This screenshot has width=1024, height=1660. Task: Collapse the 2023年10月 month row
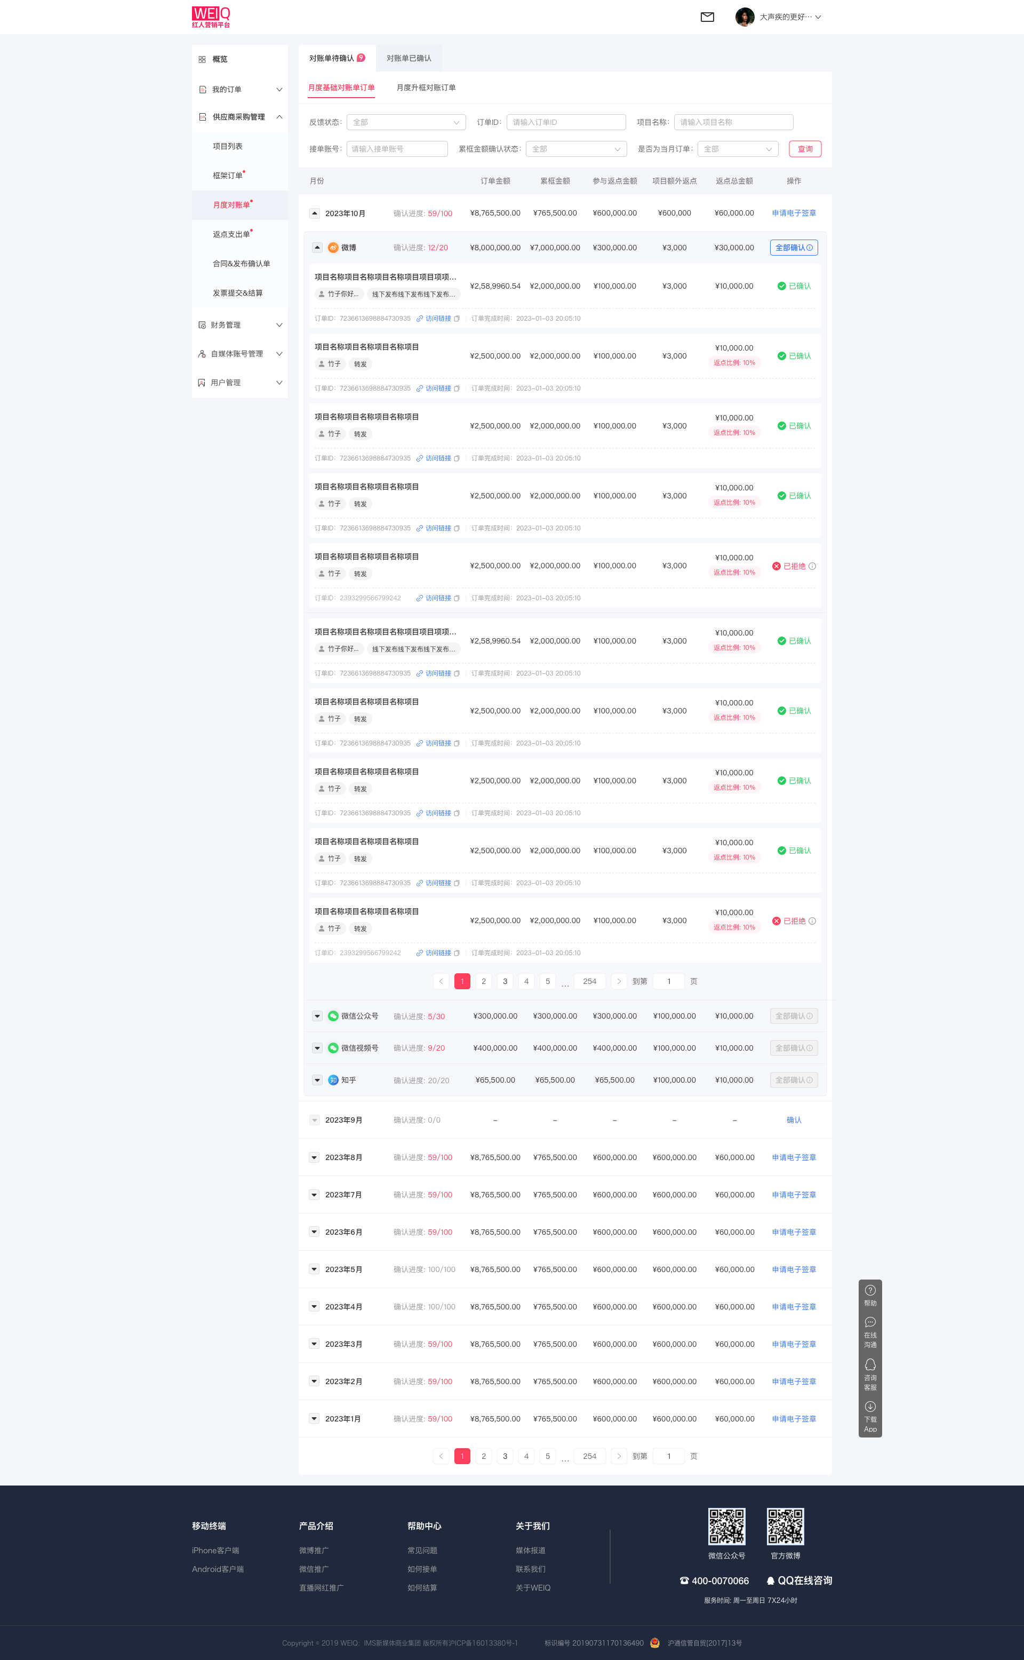point(314,213)
